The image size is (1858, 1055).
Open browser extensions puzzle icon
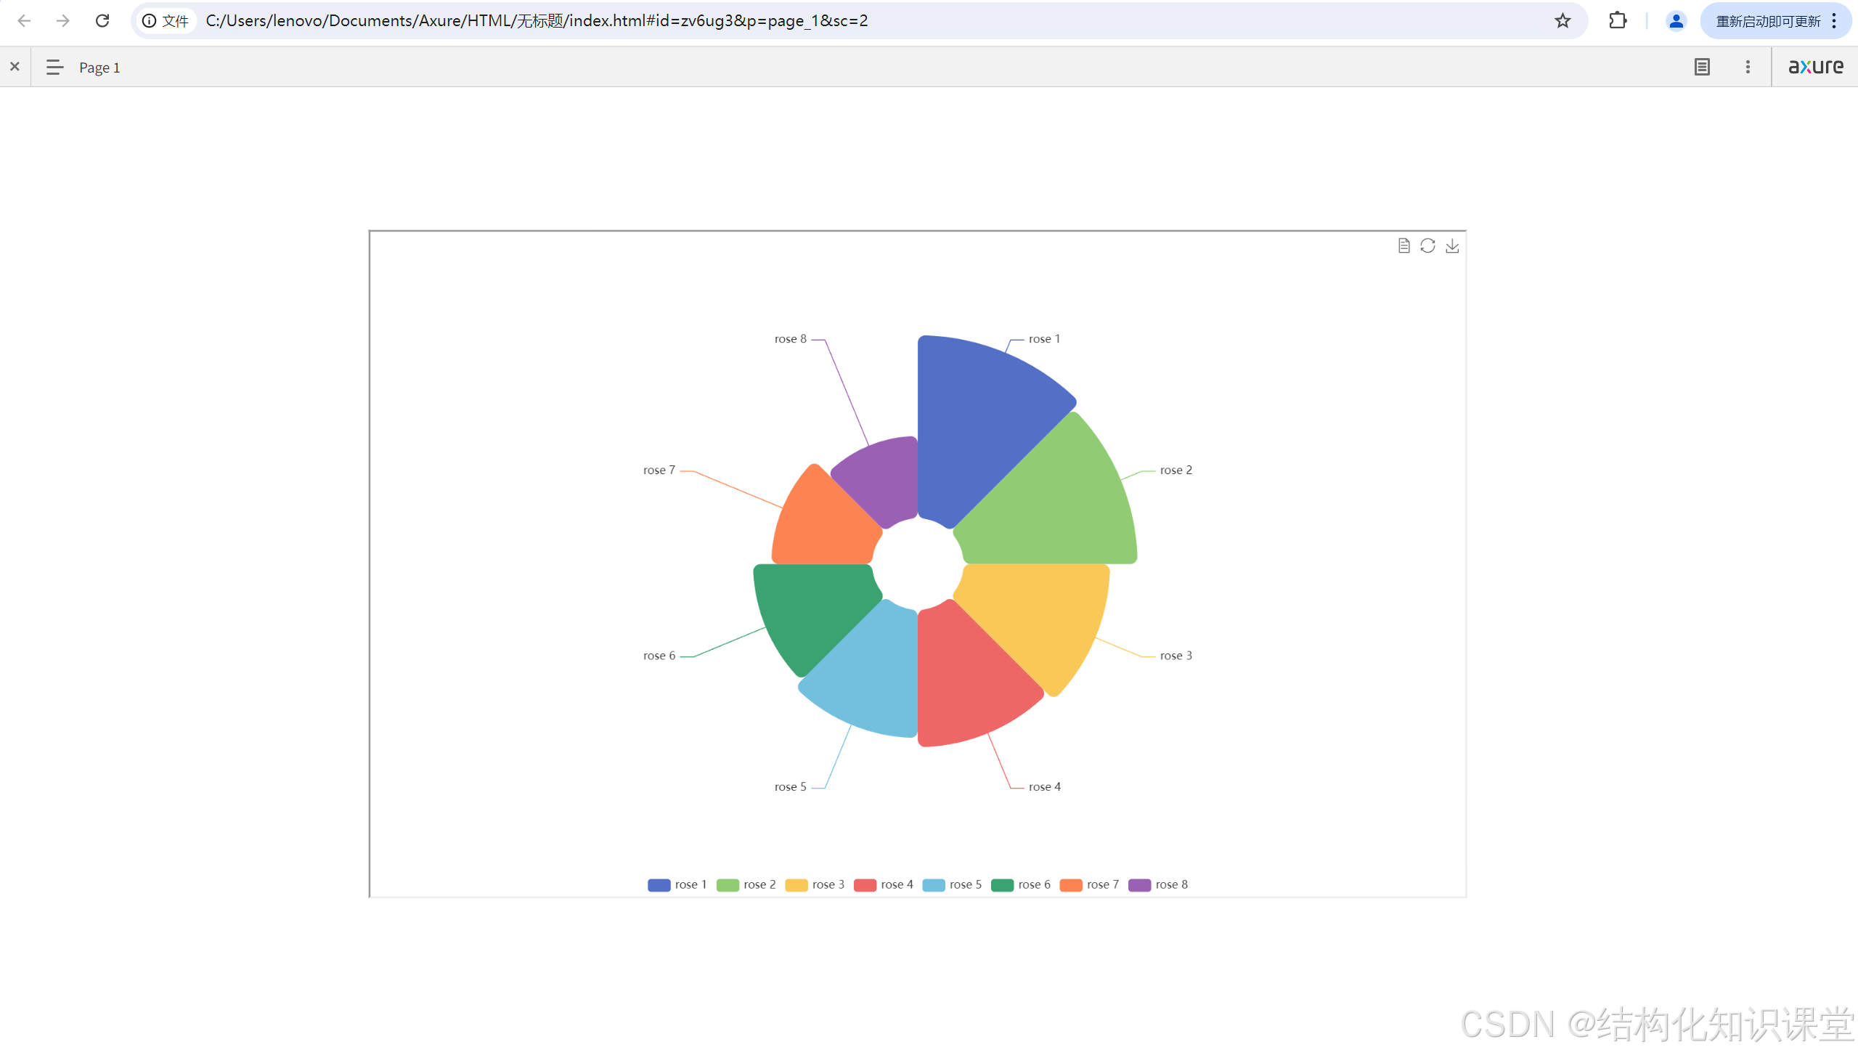coord(1617,20)
